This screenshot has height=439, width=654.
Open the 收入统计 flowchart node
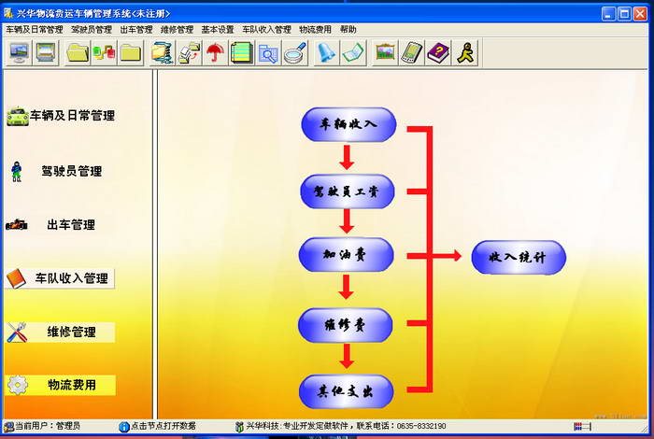[519, 257]
